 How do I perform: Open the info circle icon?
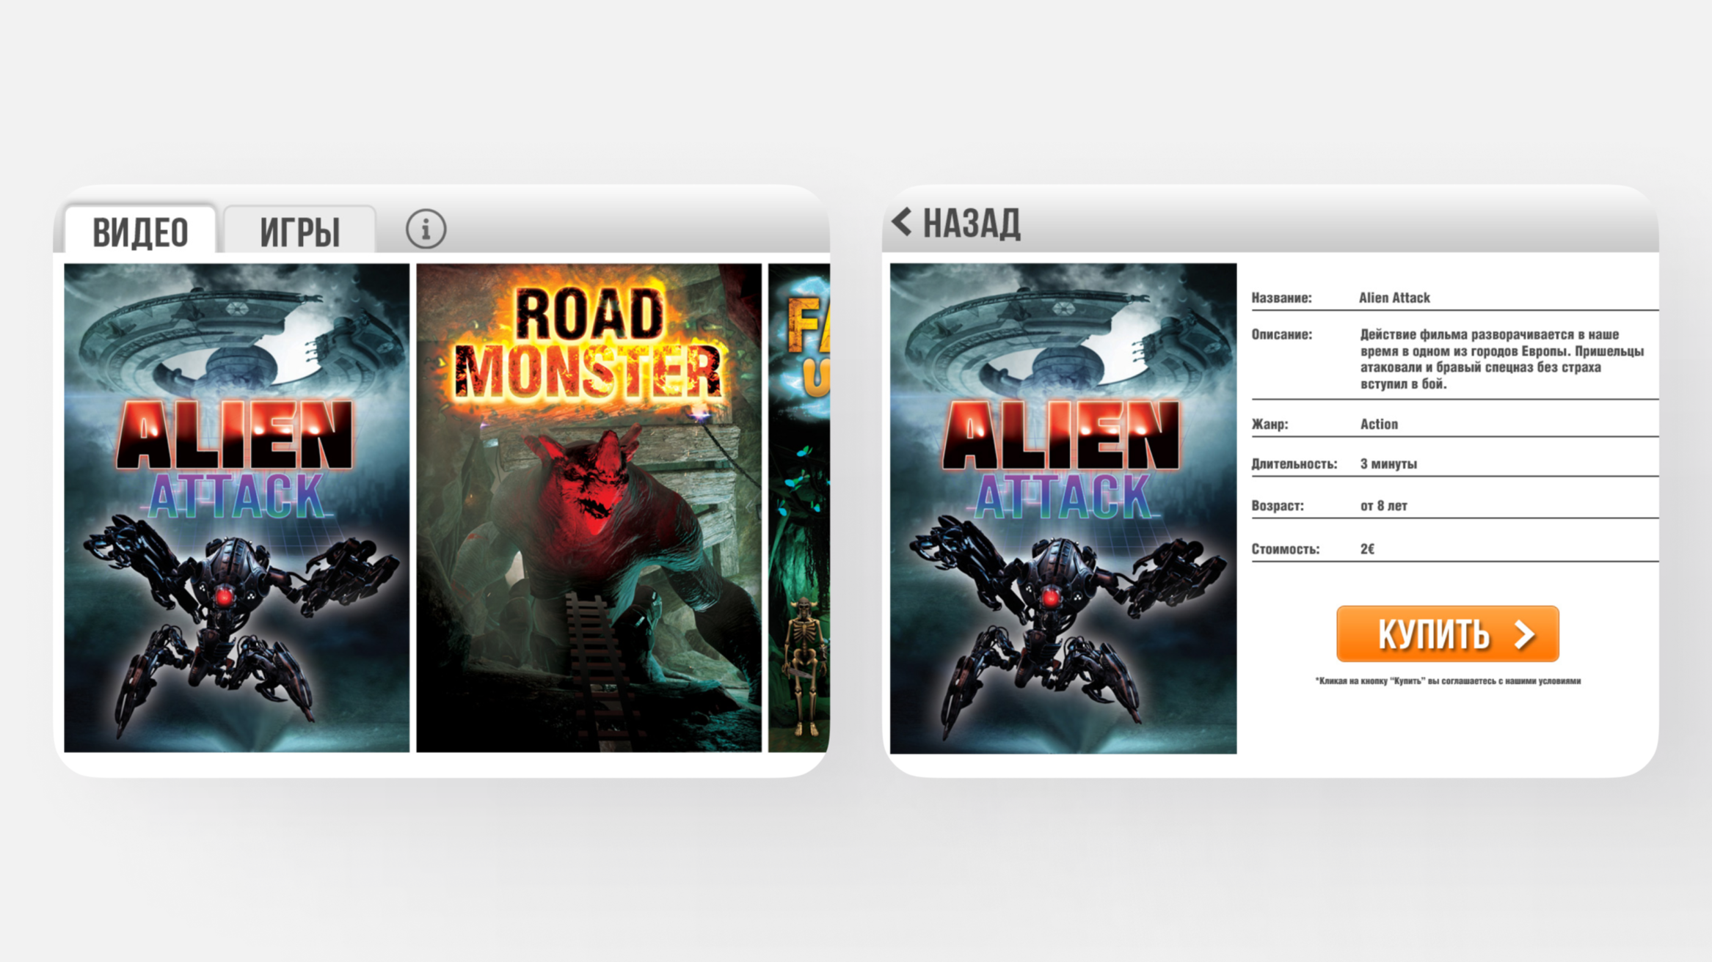pos(426,229)
